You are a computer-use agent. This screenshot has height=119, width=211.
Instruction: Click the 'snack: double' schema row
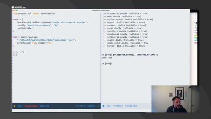tap(123, 40)
